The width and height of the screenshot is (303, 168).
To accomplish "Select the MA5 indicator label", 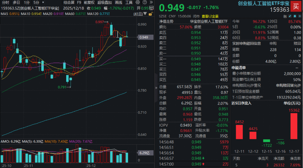I will (x=10, y=14).
